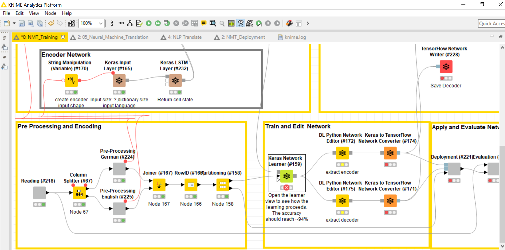Toggle the yellow add annotation button

204,23
